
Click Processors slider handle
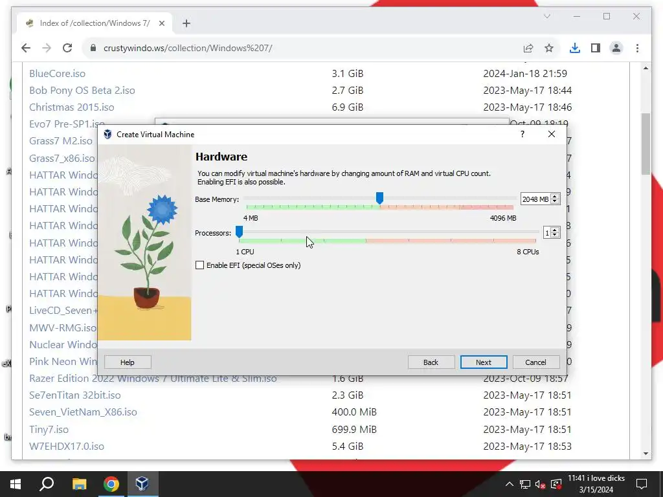(240, 232)
